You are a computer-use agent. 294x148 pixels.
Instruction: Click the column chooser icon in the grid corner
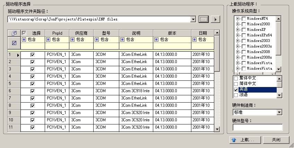click(14, 33)
